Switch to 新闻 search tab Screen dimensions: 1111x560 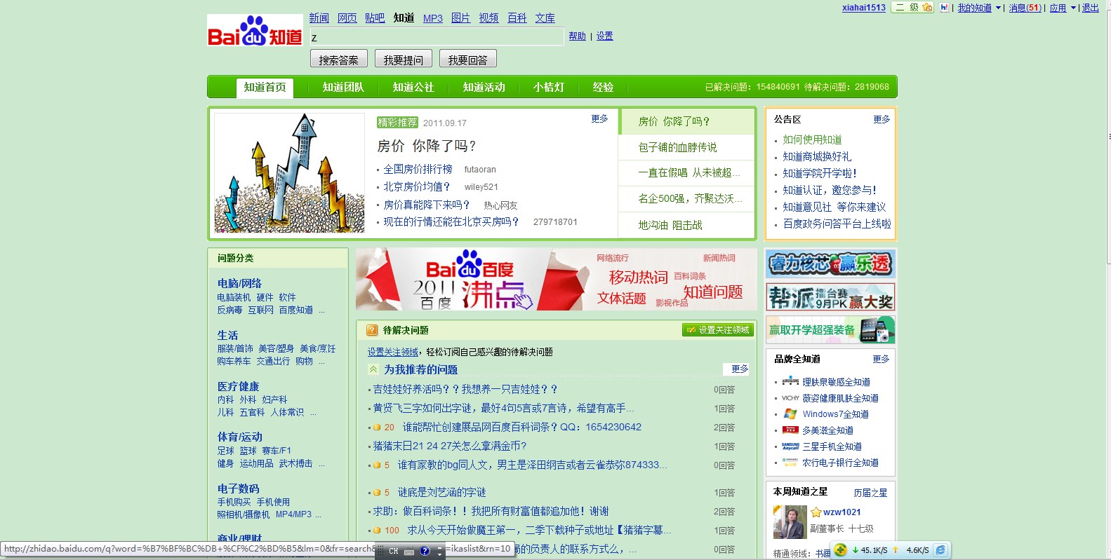point(319,18)
